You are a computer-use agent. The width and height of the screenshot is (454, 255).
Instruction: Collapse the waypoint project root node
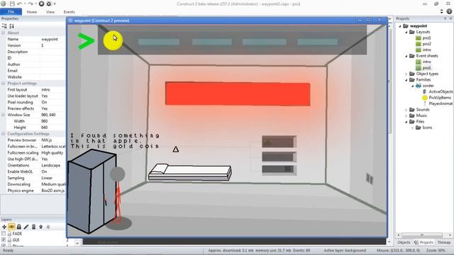[400, 26]
